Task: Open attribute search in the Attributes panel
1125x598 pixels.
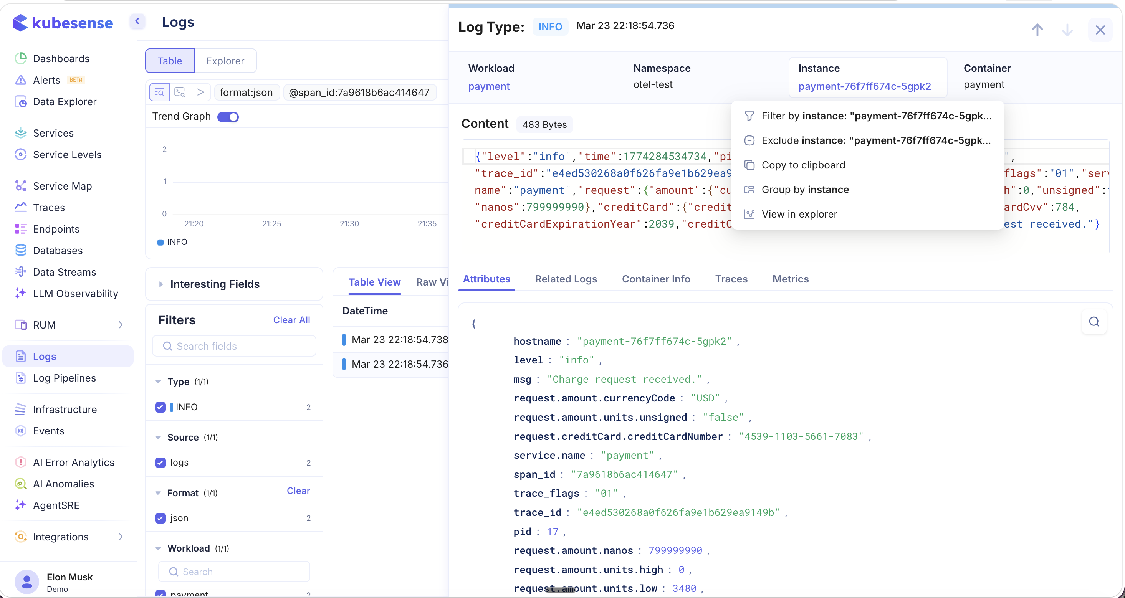Action: coord(1094,322)
